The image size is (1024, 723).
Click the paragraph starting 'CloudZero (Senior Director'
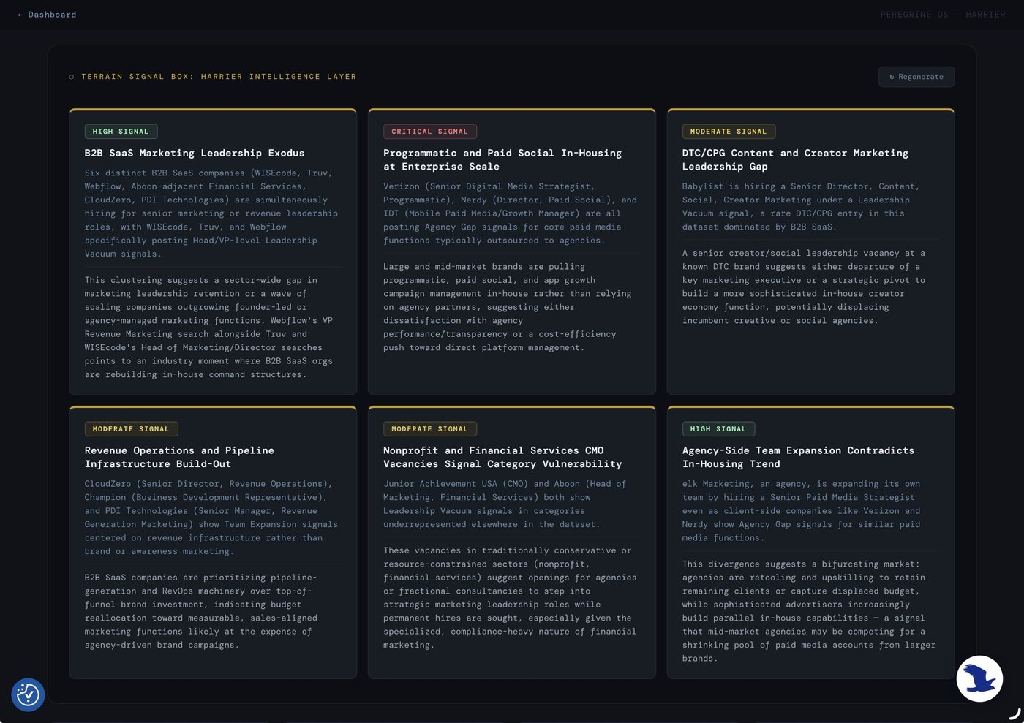[212, 518]
